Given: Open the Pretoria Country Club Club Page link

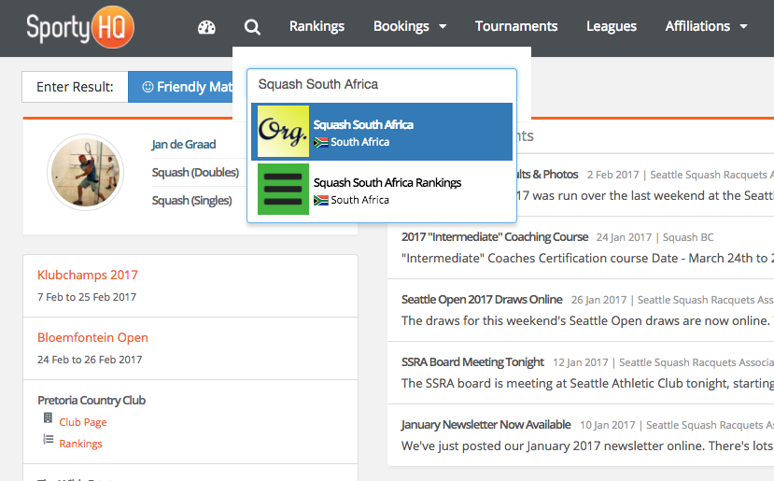Looking at the screenshot, I should click(x=83, y=422).
